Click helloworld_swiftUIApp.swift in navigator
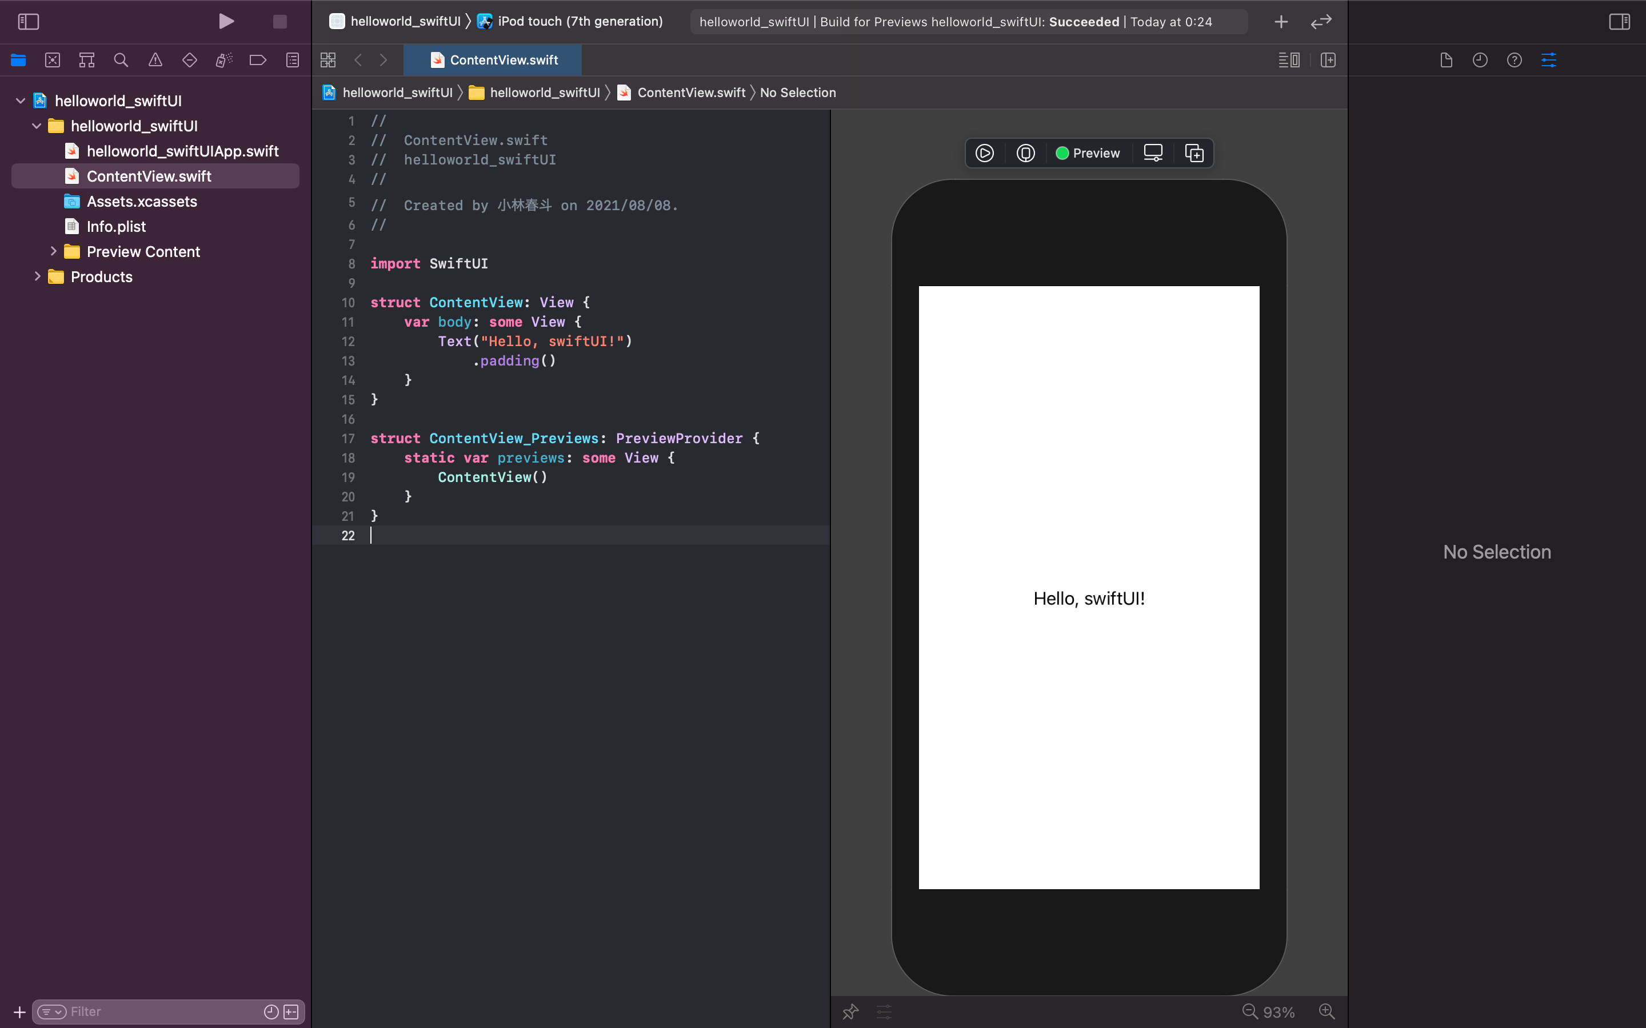Viewport: 1646px width, 1028px height. pos(183,150)
